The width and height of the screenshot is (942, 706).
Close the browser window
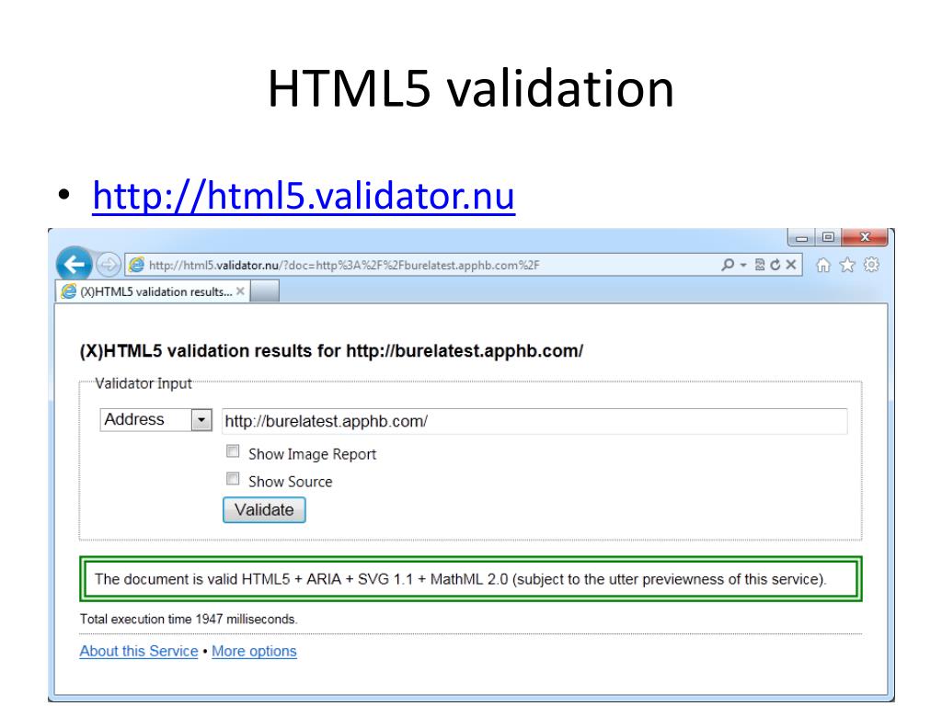pos(865,237)
